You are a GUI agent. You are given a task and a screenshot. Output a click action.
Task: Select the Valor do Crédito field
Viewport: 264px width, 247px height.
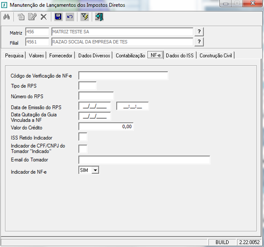coord(106,127)
